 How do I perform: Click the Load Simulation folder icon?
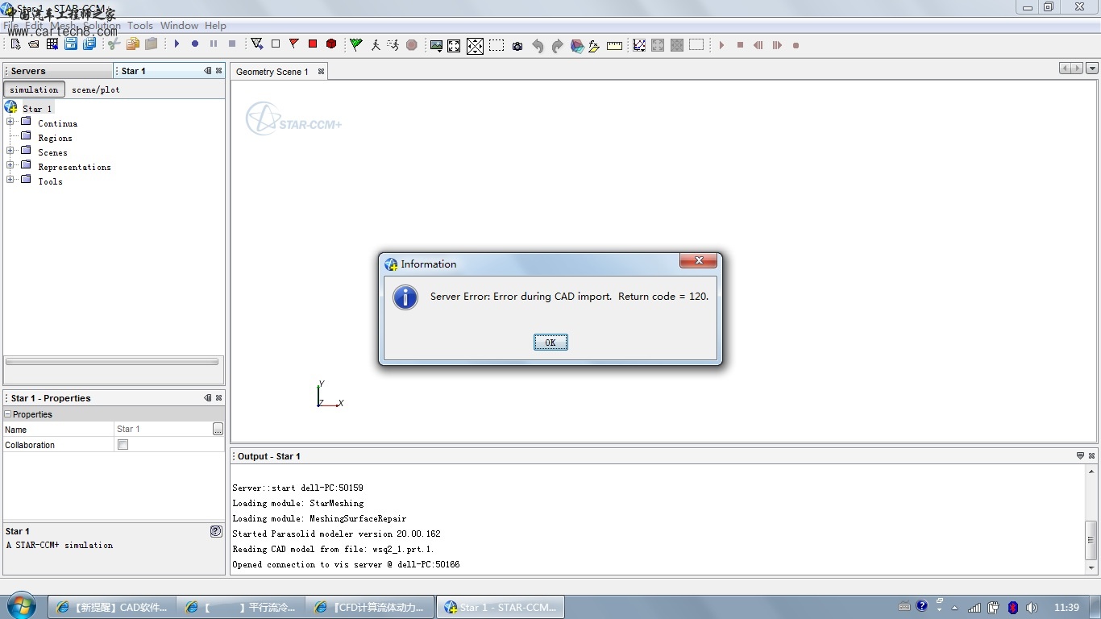tap(34, 44)
